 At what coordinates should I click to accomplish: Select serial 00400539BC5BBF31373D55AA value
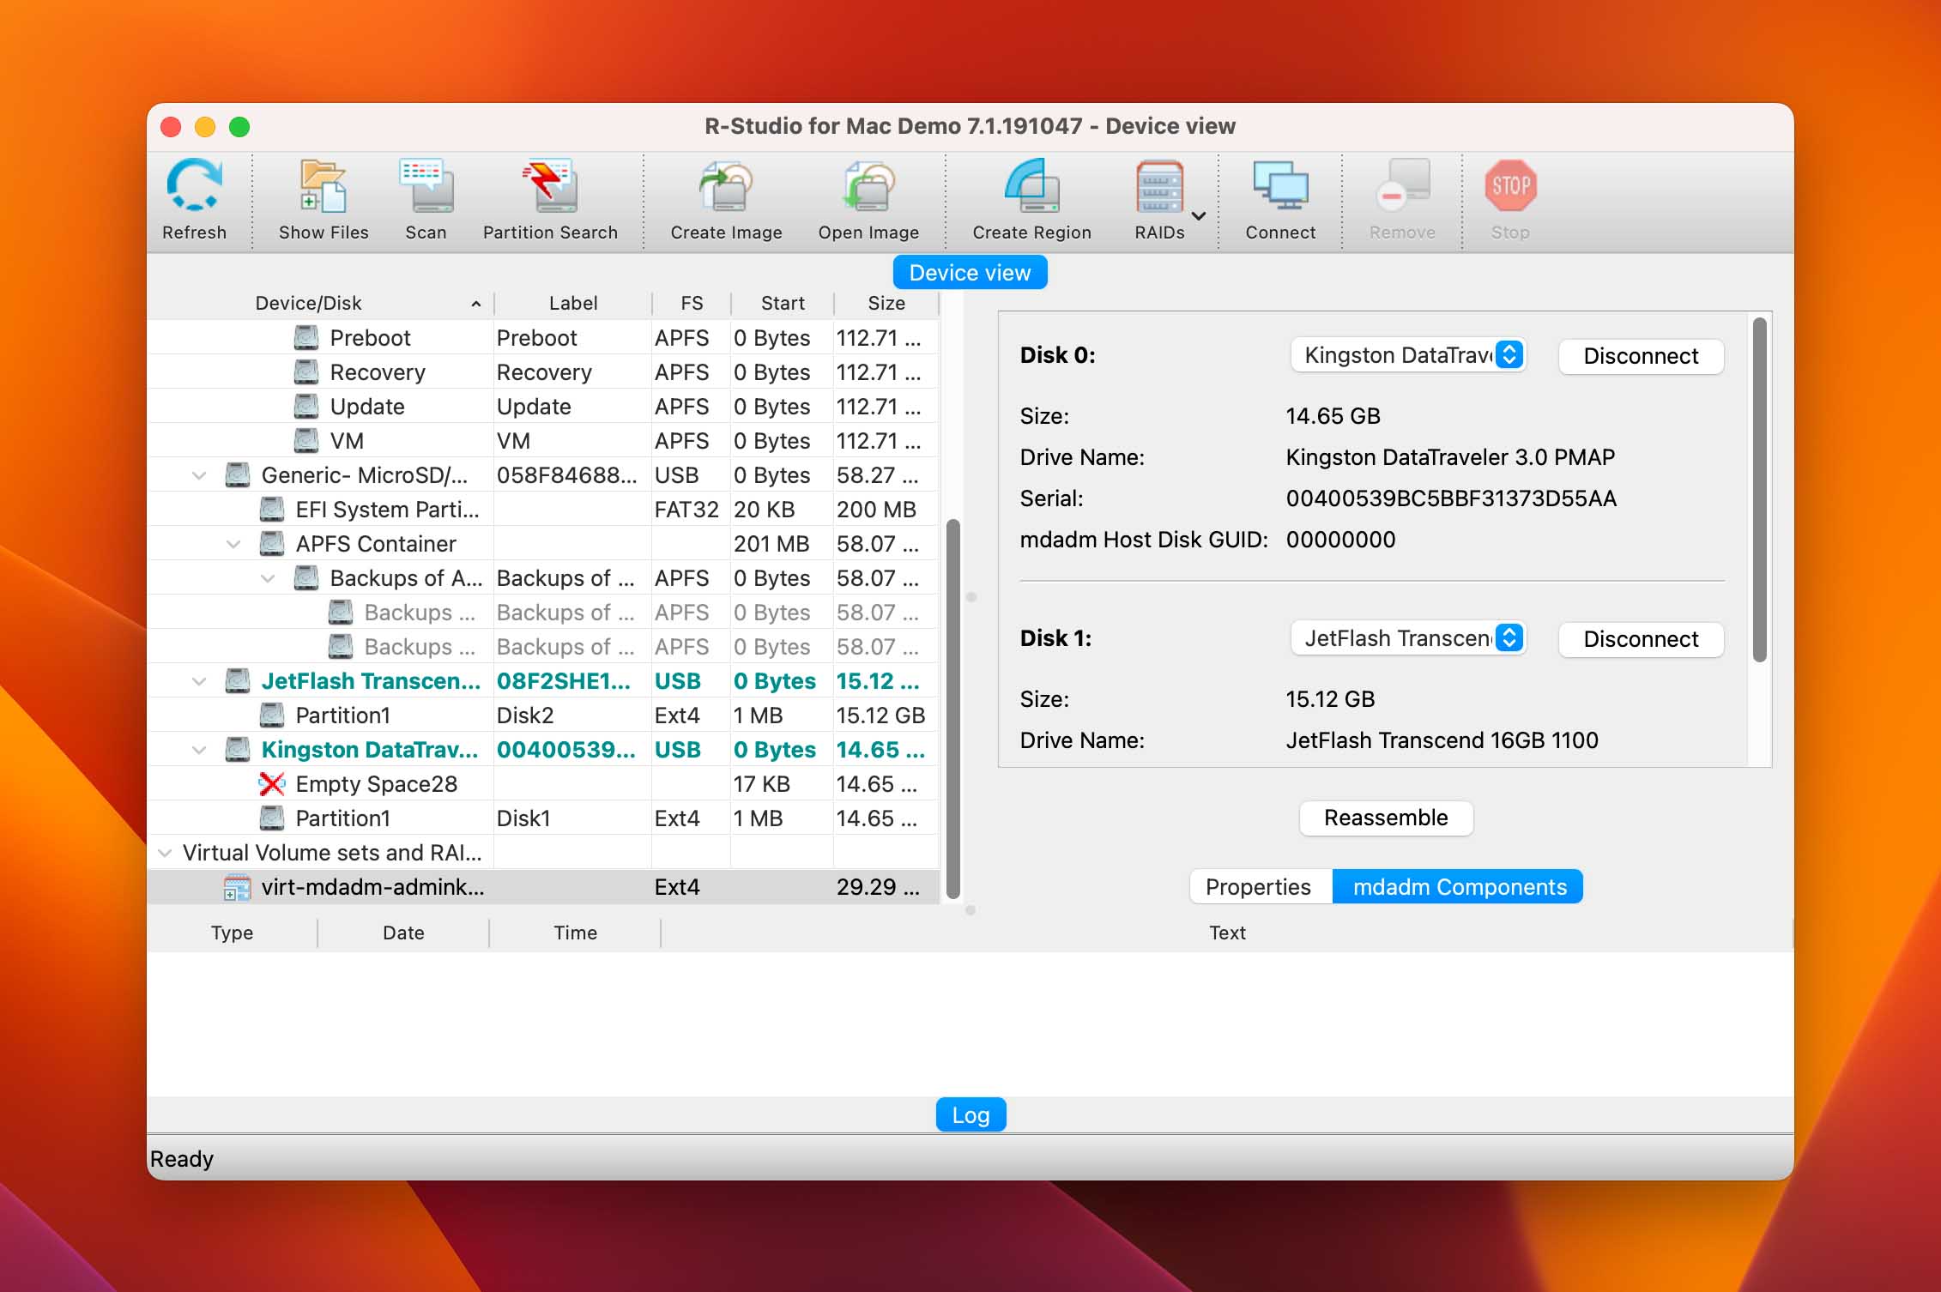[x=1451, y=498]
